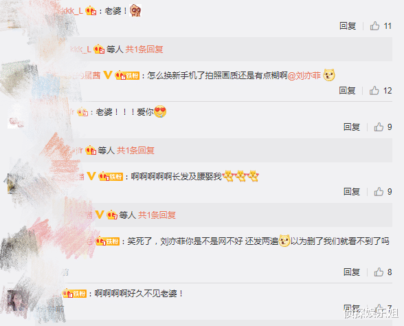Expand 共1条回复 under the 老婆！！！爱你 comment
The width and height of the screenshot is (404, 326).
[135, 150]
